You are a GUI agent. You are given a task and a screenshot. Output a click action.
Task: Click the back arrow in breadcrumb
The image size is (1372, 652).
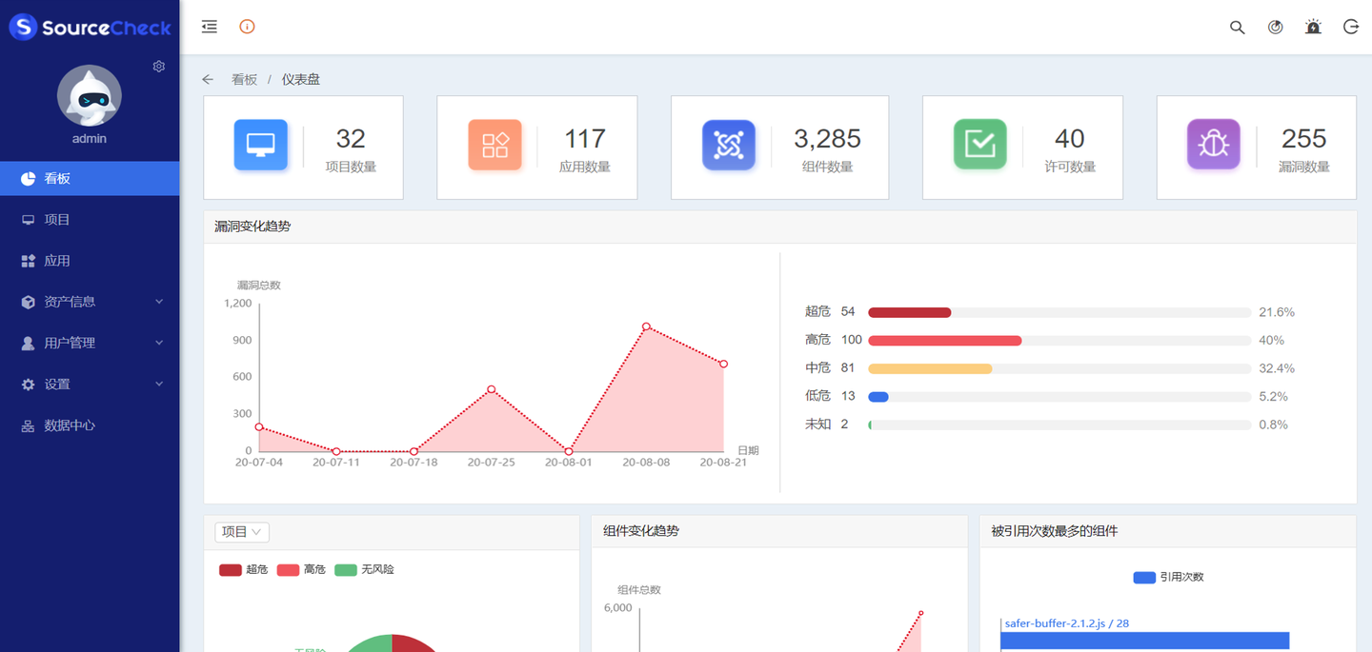[208, 80]
